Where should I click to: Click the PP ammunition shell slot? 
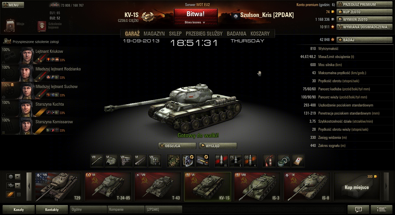click(x=222, y=161)
